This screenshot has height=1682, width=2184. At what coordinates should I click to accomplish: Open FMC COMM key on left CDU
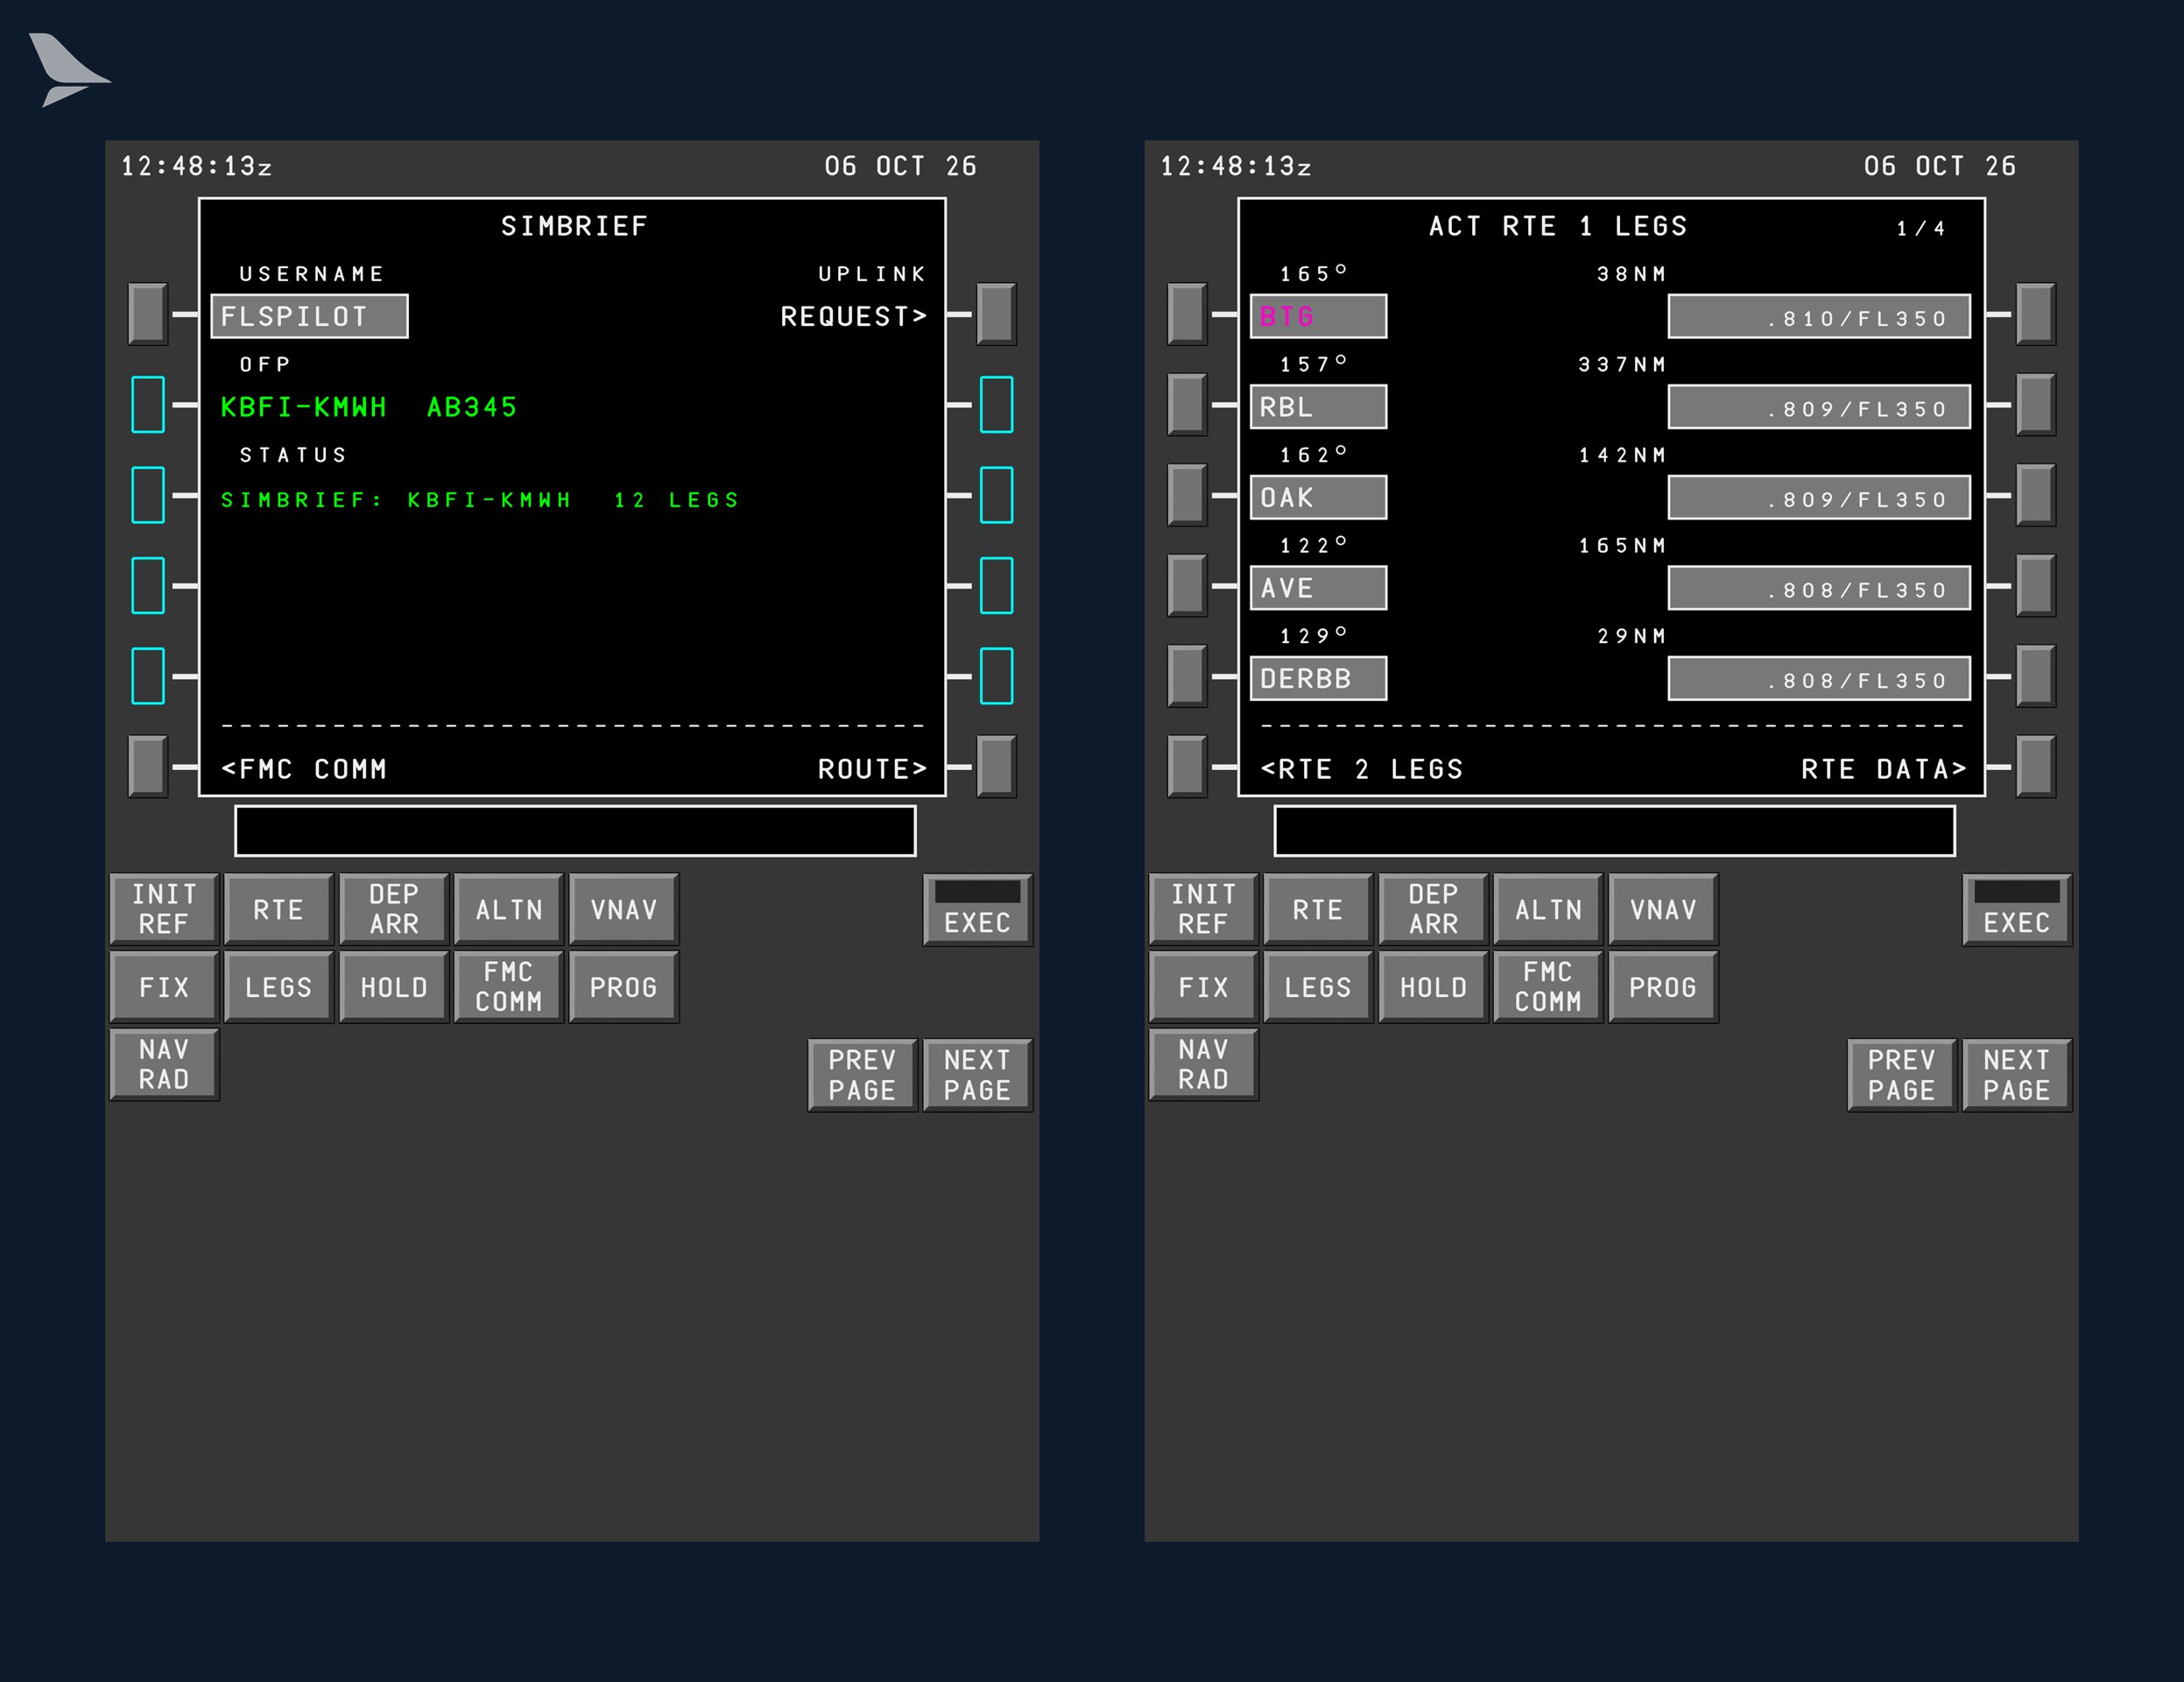pyautogui.click(x=509, y=986)
